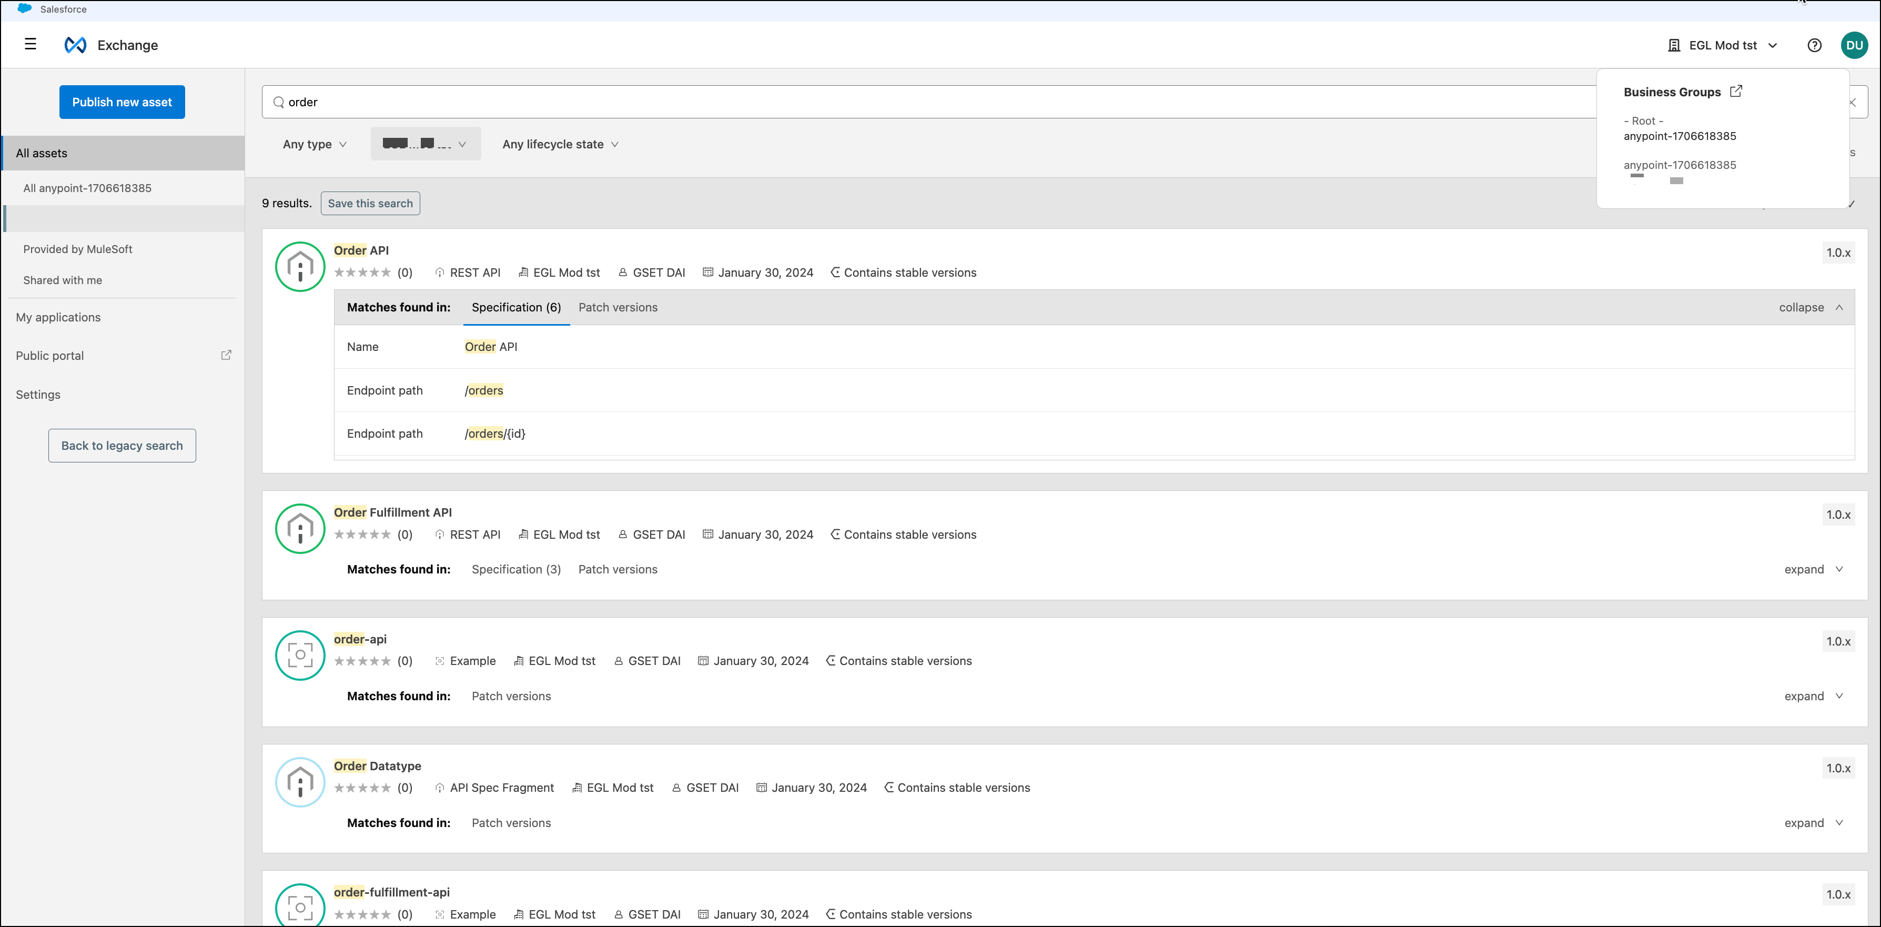Select the Specification (6) tab for Order API
This screenshot has height=927, width=1881.
click(x=516, y=308)
